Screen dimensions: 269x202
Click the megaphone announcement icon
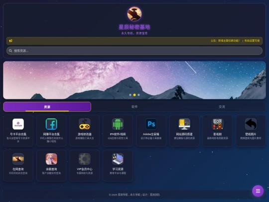[x=10, y=41]
